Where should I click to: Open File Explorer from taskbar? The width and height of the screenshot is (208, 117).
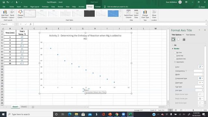[76, 114]
